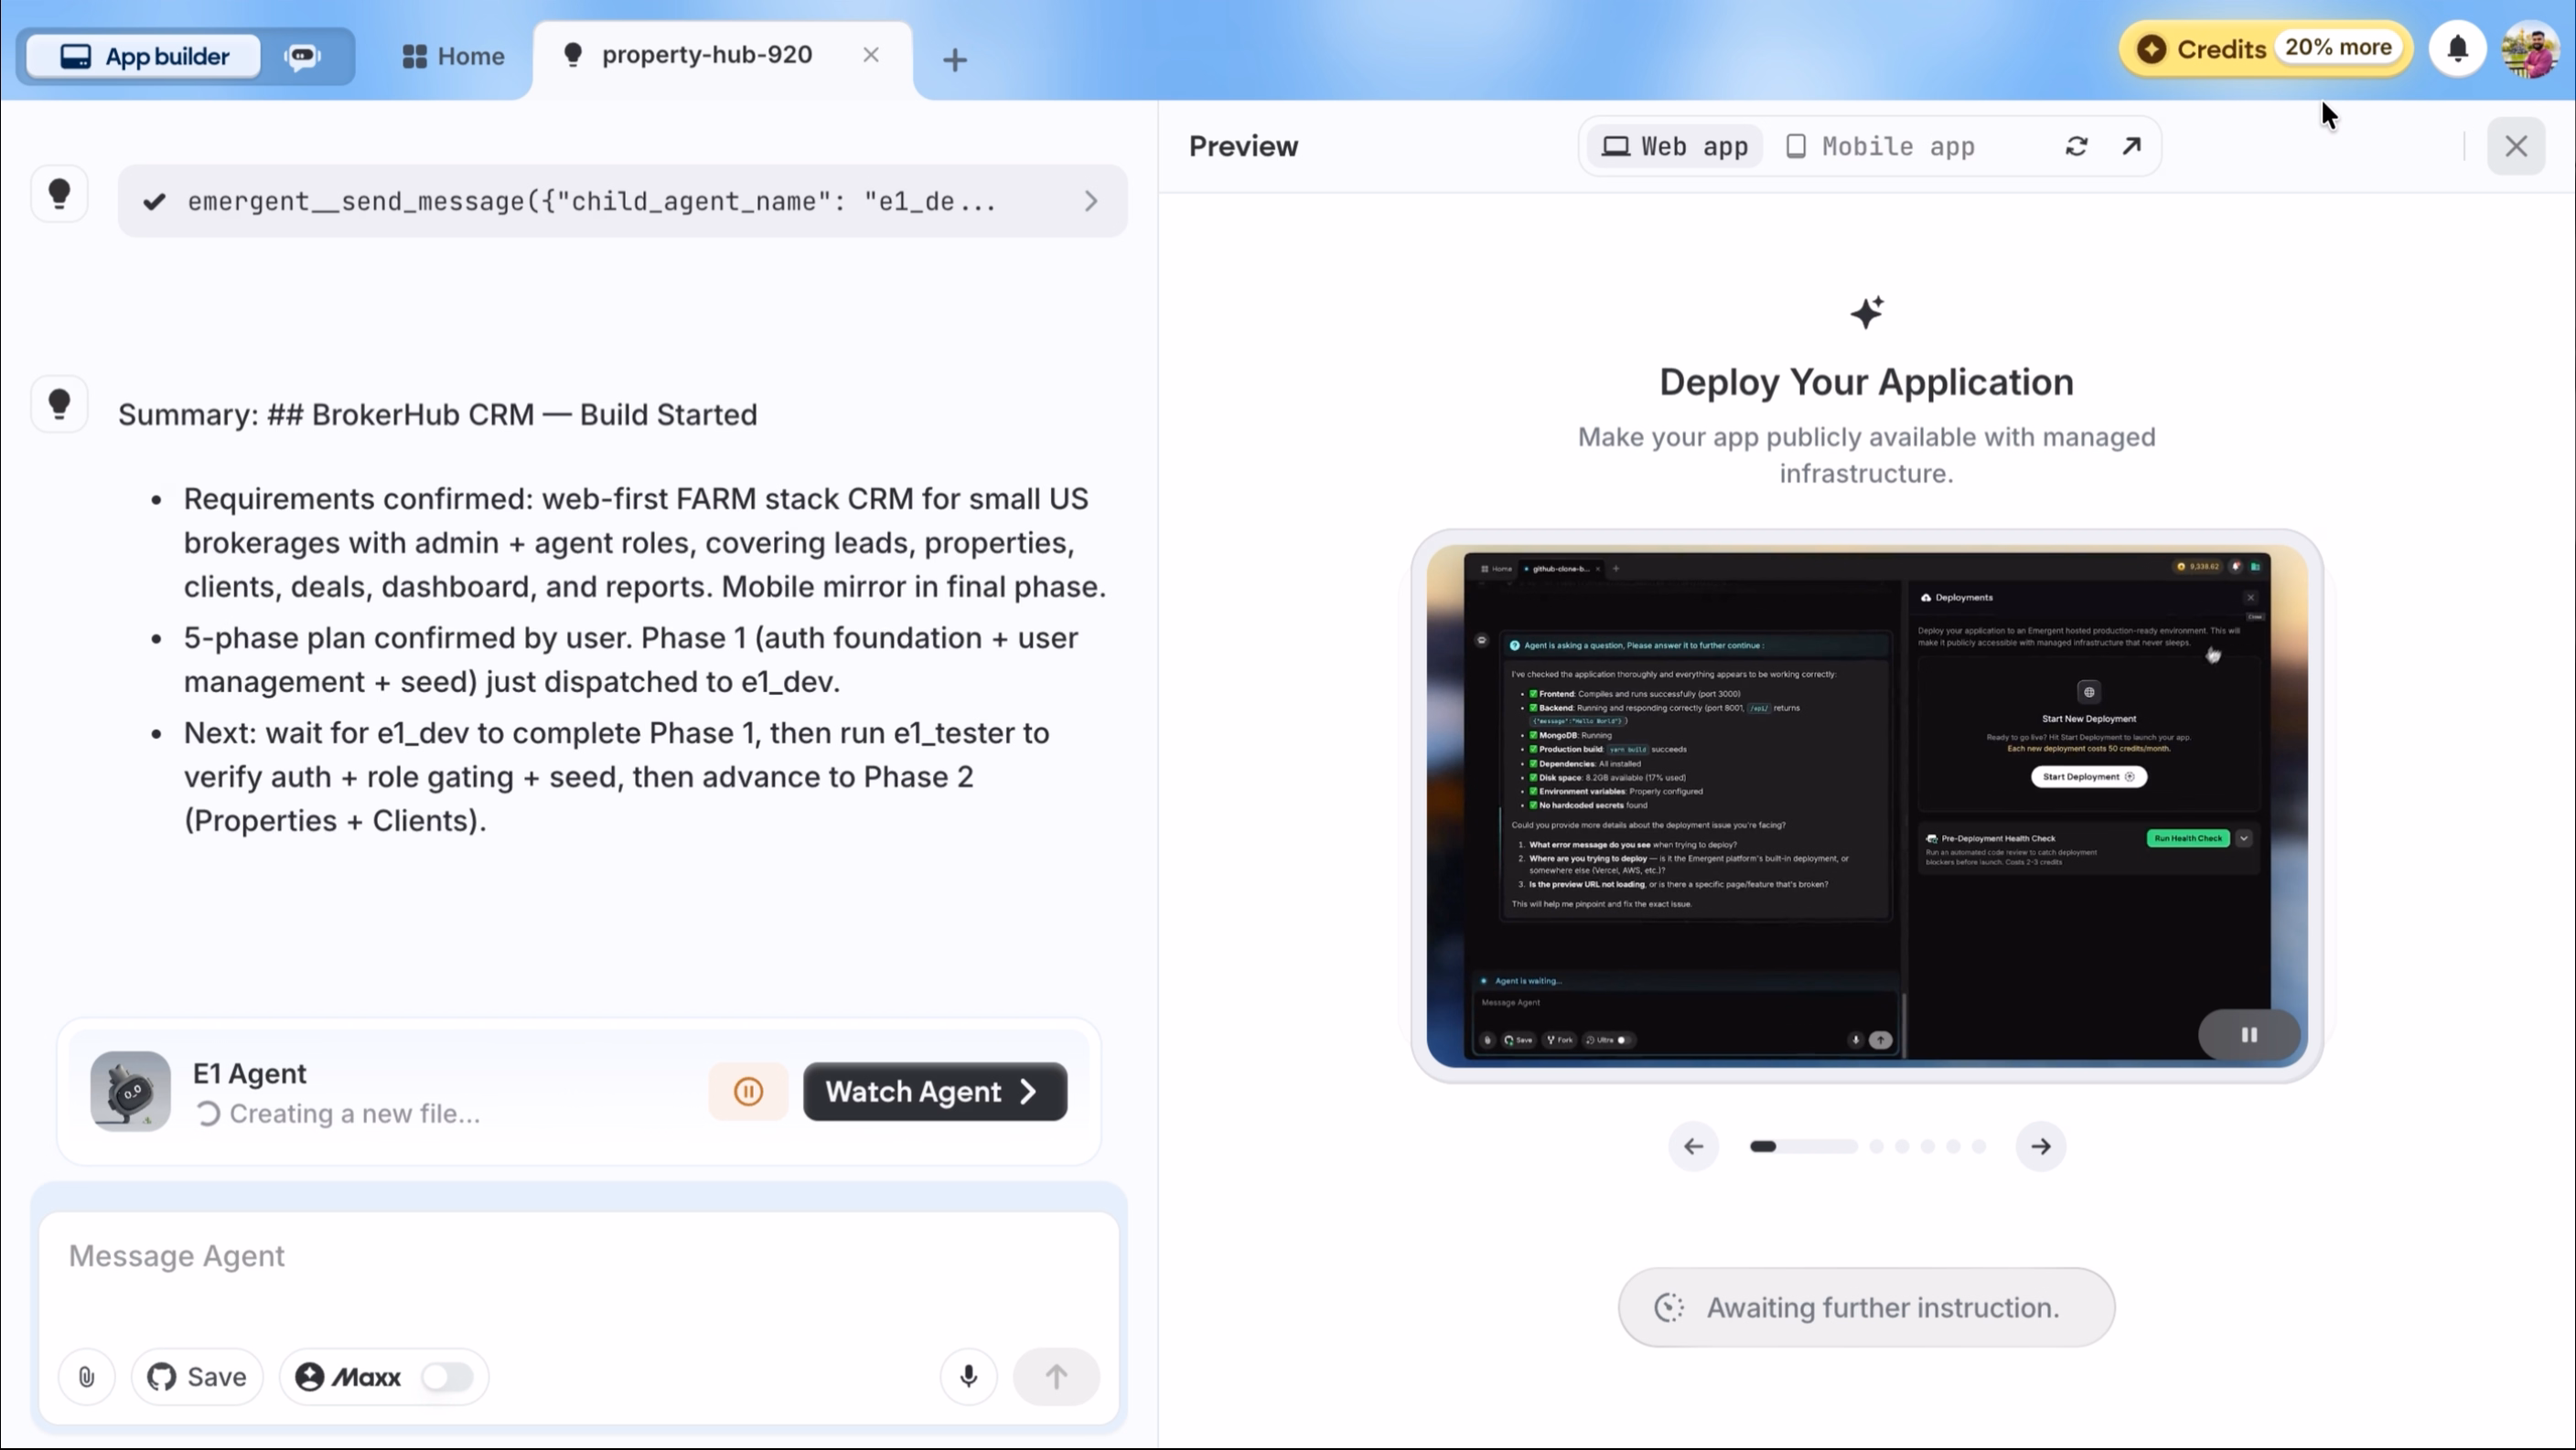Click the "E1 Agent" name label
2576x1450 pixels.
(250, 1073)
